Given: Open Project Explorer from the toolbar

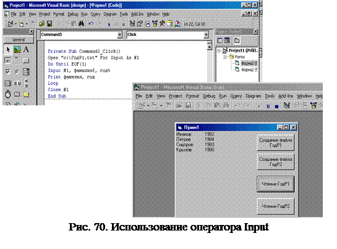Looking at the screenshot, I should click(132, 23).
